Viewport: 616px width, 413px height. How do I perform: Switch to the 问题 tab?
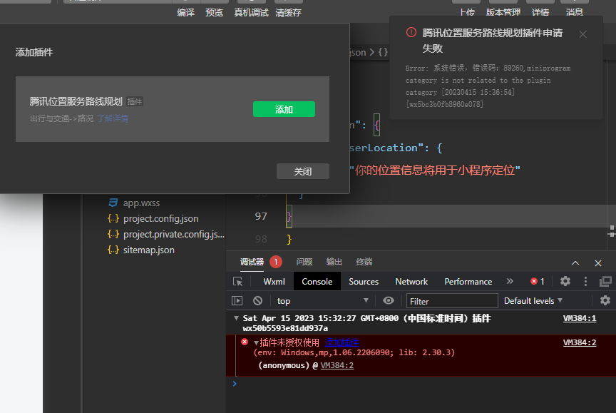[304, 262]
